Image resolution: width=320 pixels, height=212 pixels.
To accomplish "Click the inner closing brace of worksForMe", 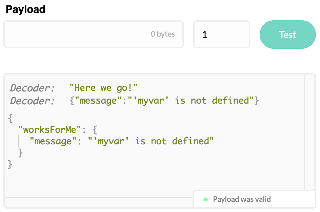I will tap(20, 153).
